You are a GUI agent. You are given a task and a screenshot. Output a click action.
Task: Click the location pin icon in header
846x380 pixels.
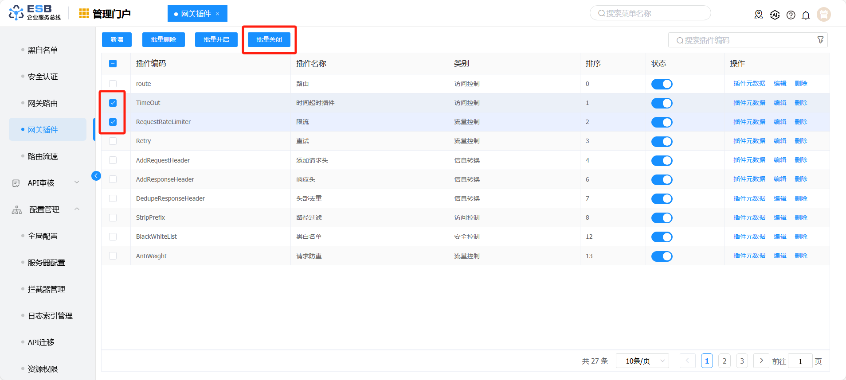(x=759, y=15)
